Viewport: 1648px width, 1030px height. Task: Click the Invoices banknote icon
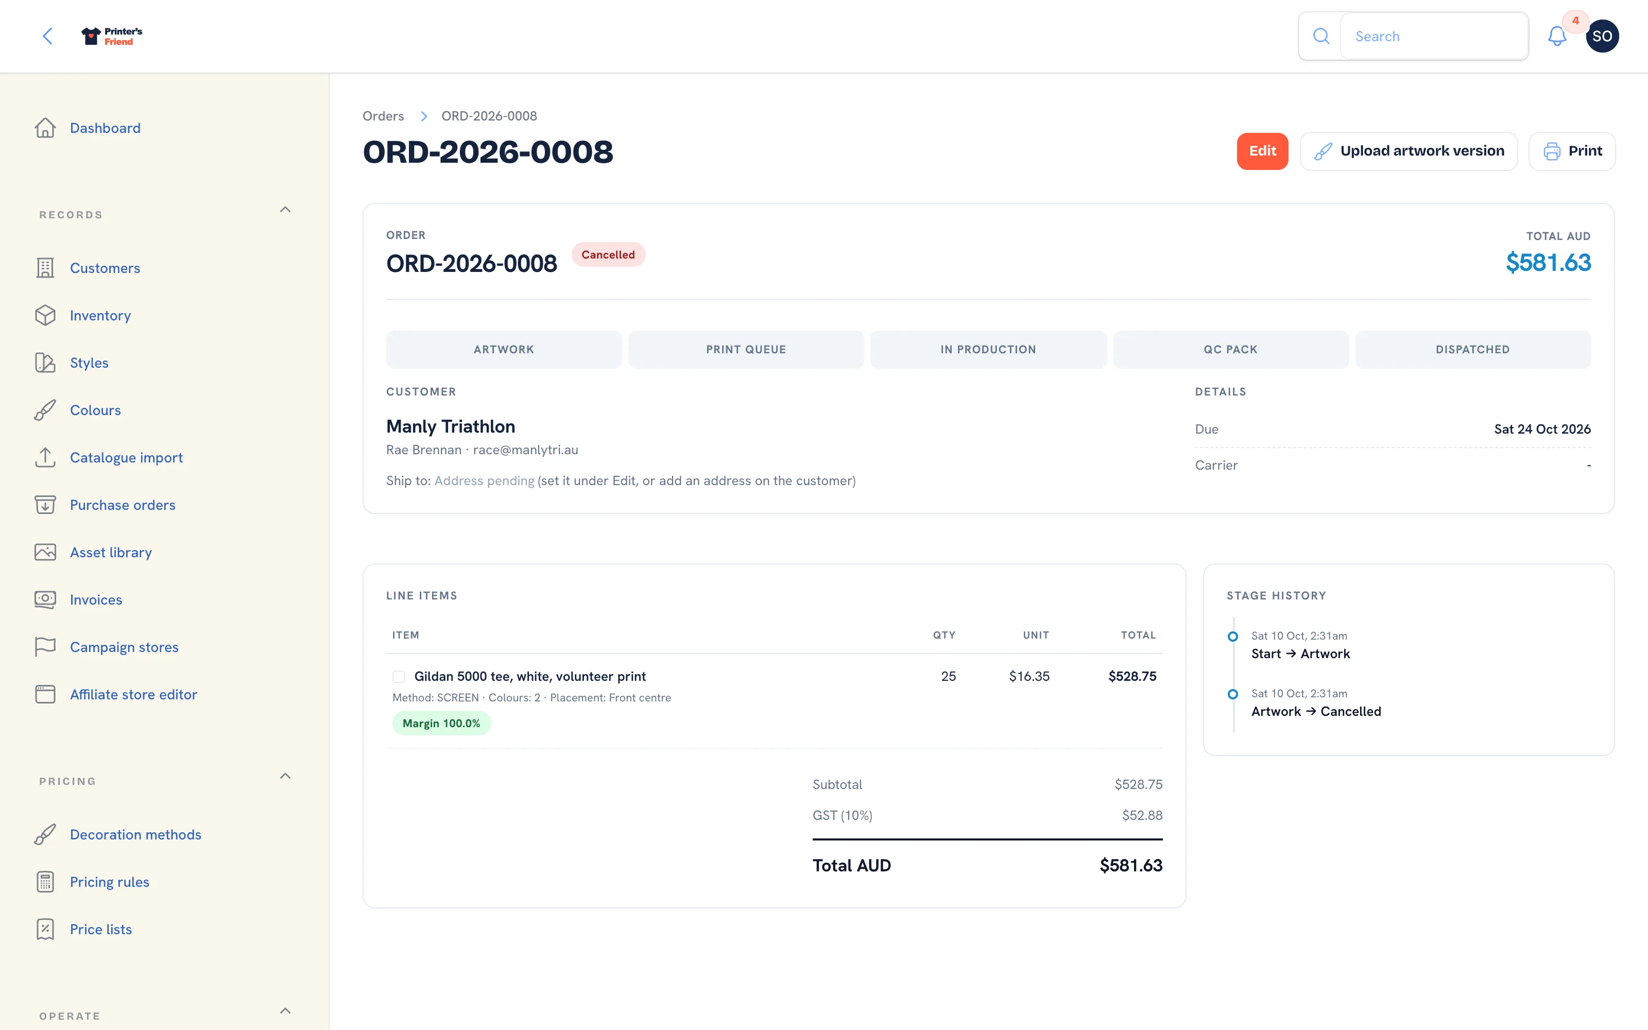[x=45, y=599]
